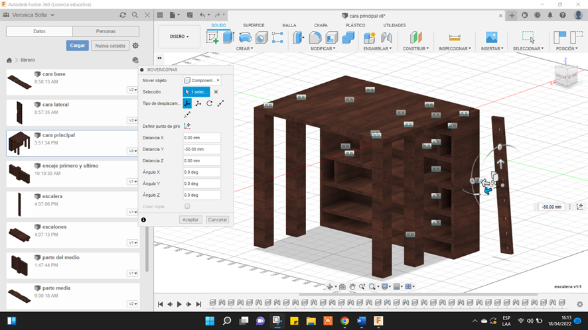
Task: Click the Pan hand icon in navigation bar
Action: point(352,287)
